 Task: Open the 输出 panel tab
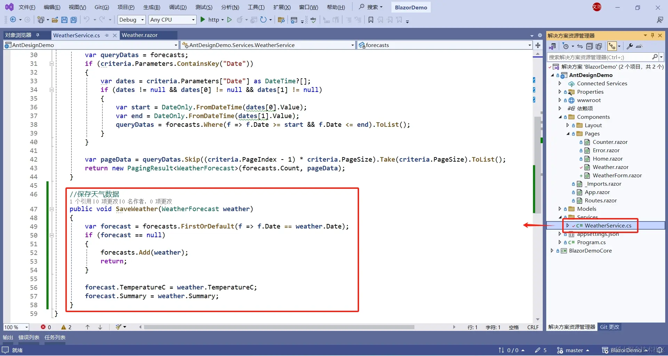(x=8, y=338)
